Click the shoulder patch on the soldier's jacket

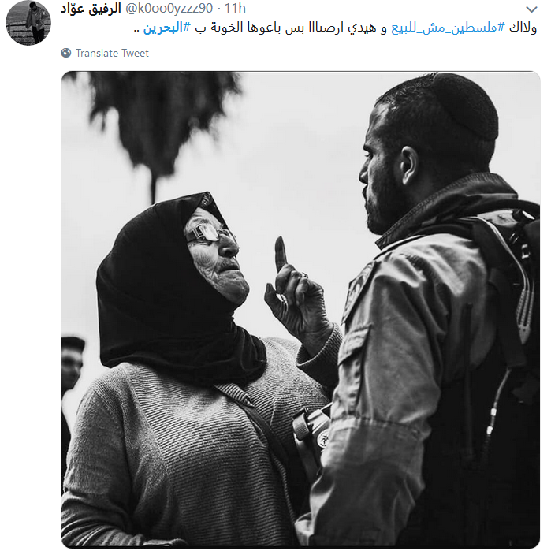(356, 292)
